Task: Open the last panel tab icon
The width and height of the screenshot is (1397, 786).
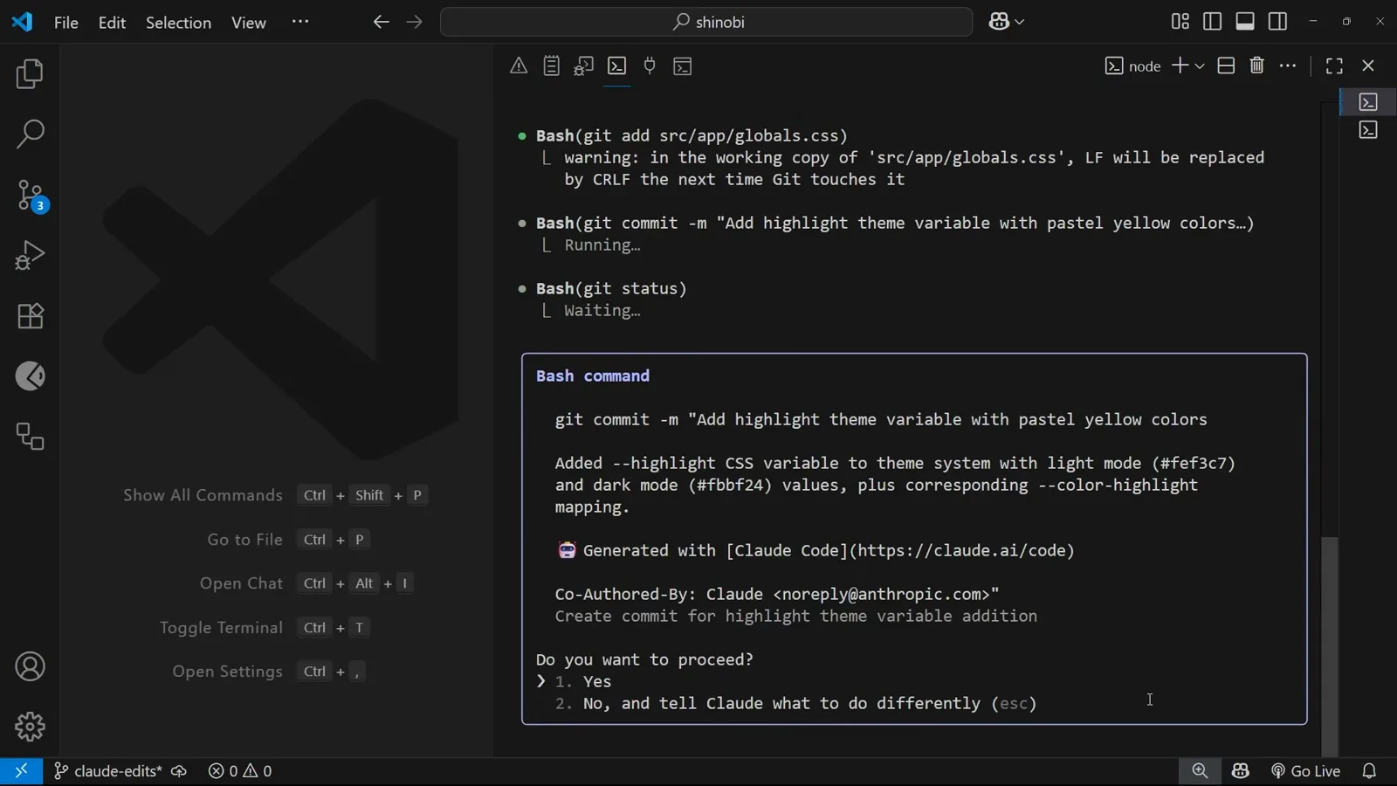Action: click(x=683, y=65)
